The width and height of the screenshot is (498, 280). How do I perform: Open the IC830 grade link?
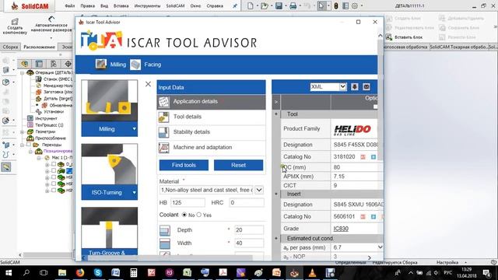(x=341, y=229)
